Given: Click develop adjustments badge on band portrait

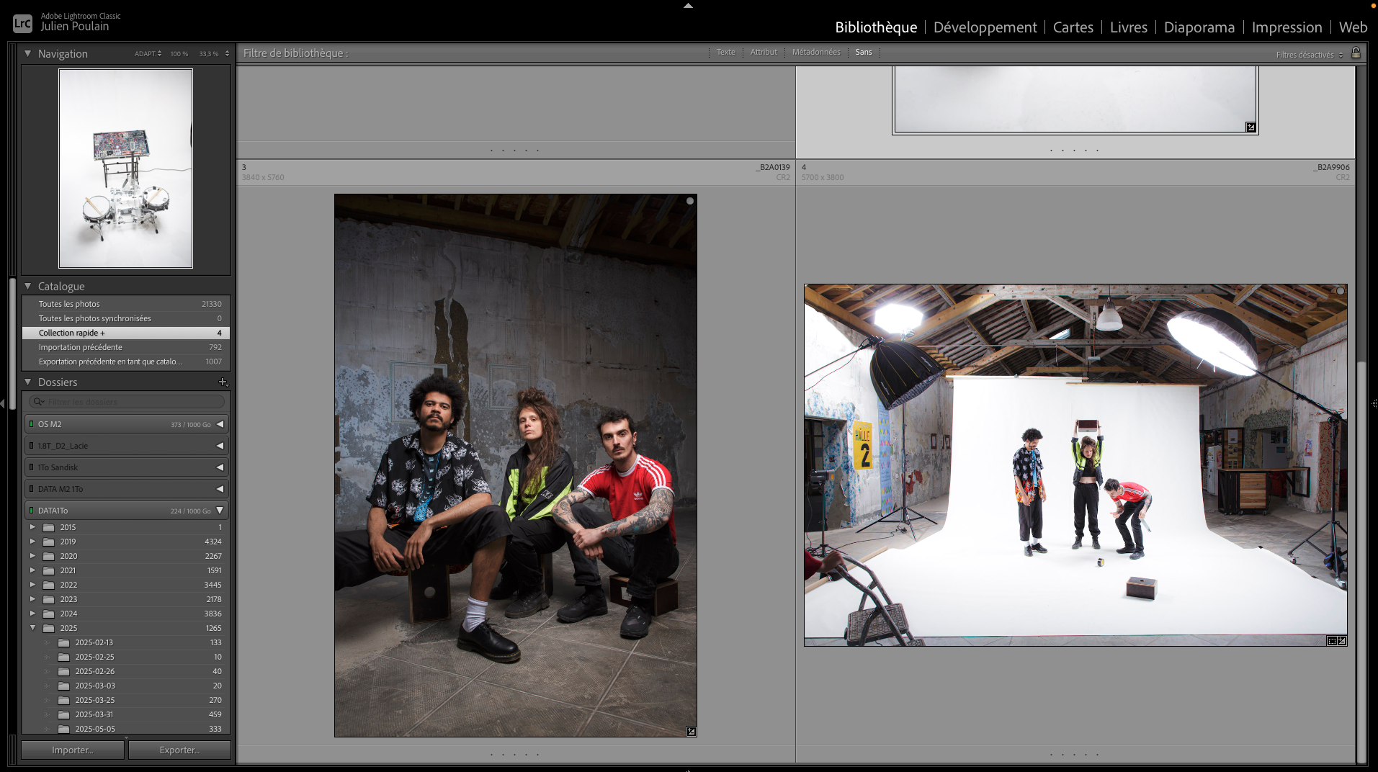Looking at the screenshot, I should pos(691,732).
